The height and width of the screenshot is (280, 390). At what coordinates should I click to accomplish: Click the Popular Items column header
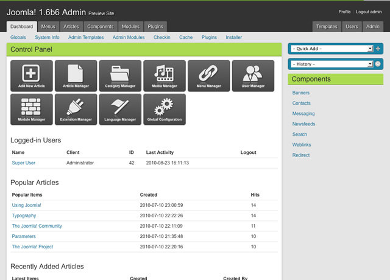pyautogui.click(x=27, y=195)
